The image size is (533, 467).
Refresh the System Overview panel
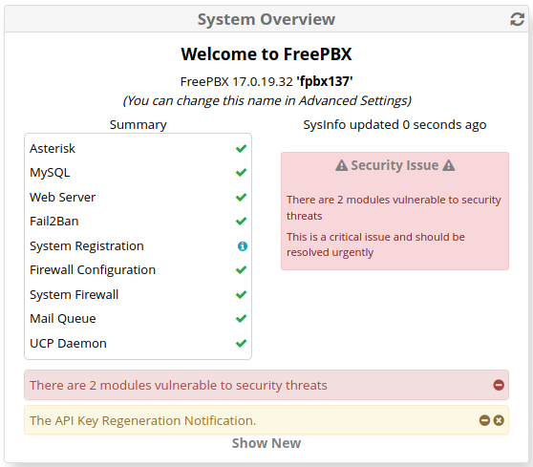pyautogui.click(x=517, y=19)
